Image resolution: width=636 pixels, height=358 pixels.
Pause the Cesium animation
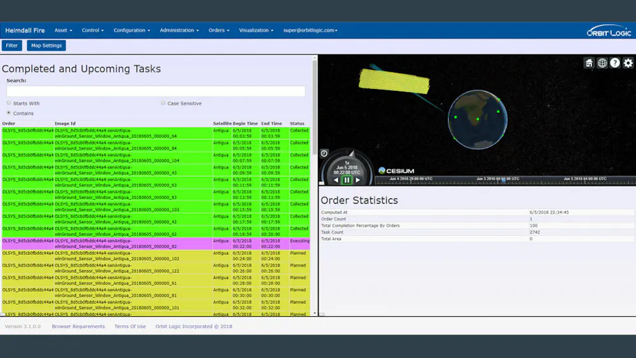[347, 180]
